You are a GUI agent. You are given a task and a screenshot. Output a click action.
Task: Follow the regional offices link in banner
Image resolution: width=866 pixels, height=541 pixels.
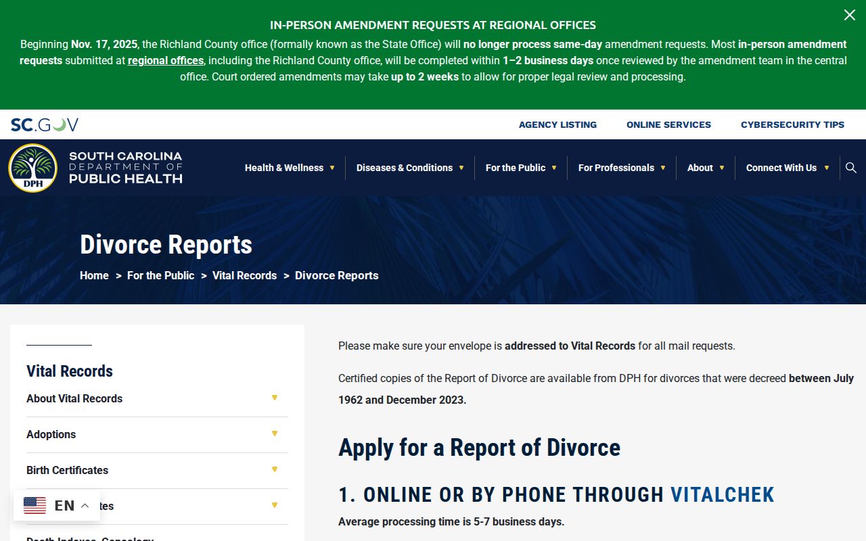(166, 60)
